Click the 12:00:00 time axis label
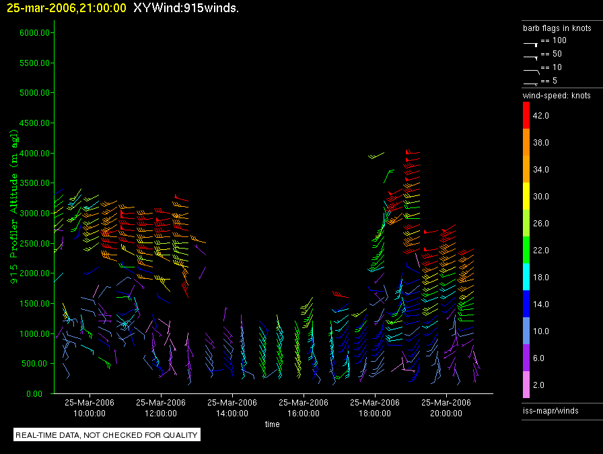This screenshot has width=603, height=454. [x=161, y=414]
